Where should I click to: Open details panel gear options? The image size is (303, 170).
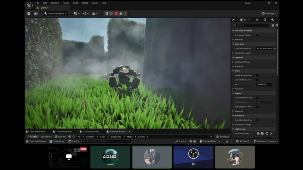coord(277,25)
